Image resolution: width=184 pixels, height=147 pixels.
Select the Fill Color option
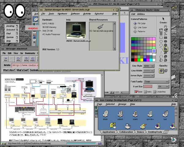139,24
